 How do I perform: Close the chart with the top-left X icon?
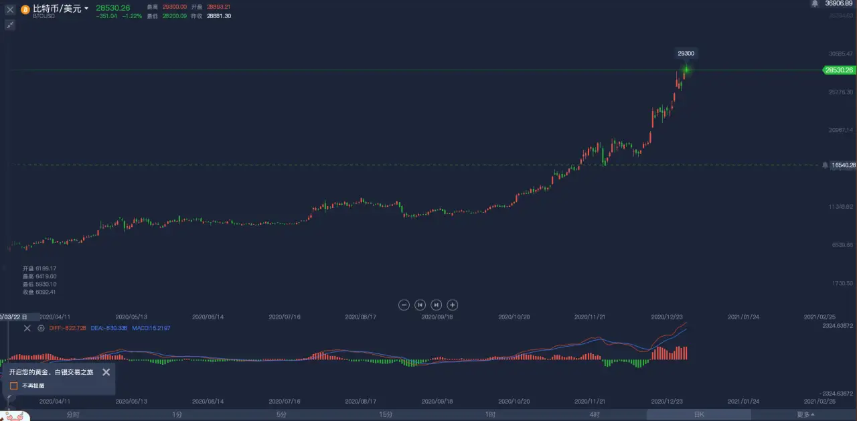pyautogui.click(x=10, y=10)
